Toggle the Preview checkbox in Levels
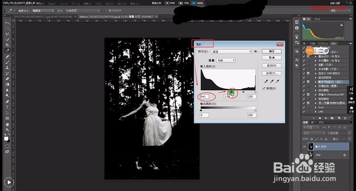356x191 pixels. click(264, 88)
